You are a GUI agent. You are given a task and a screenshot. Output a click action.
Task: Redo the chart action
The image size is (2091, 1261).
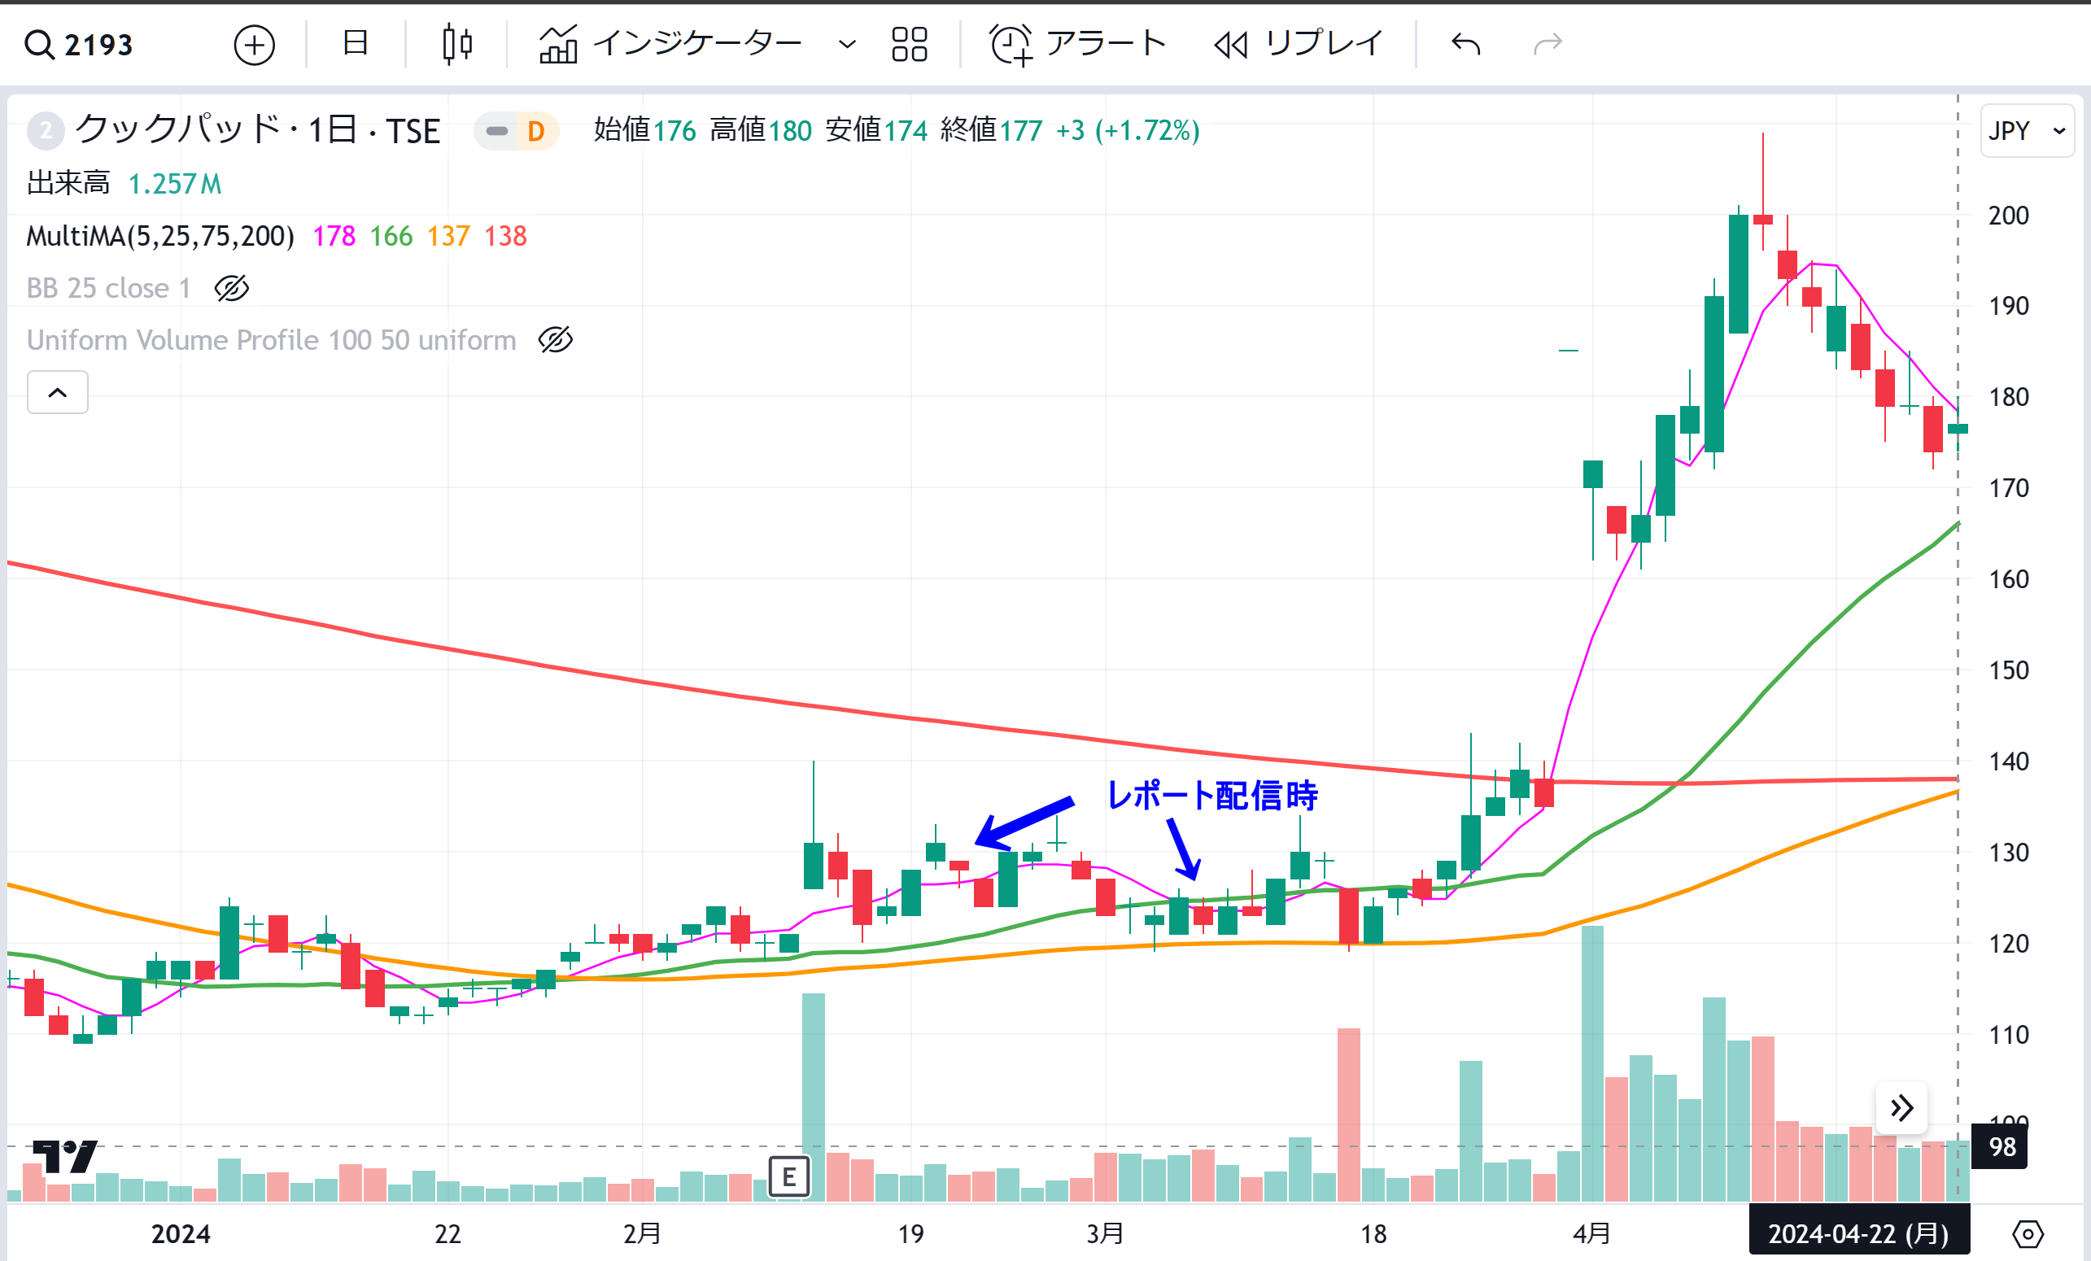pos(1549,44)
